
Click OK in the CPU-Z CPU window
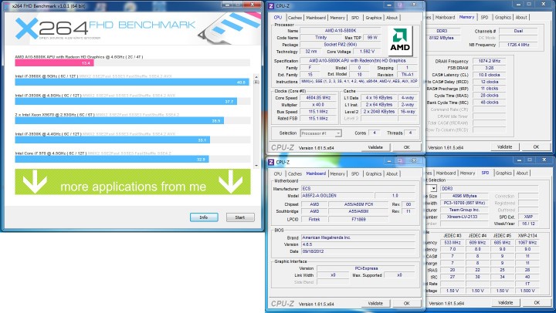click(x=407, y=147)
